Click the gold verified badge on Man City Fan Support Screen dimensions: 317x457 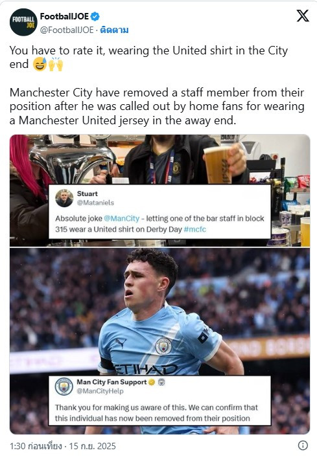click(x=152, y=382)
